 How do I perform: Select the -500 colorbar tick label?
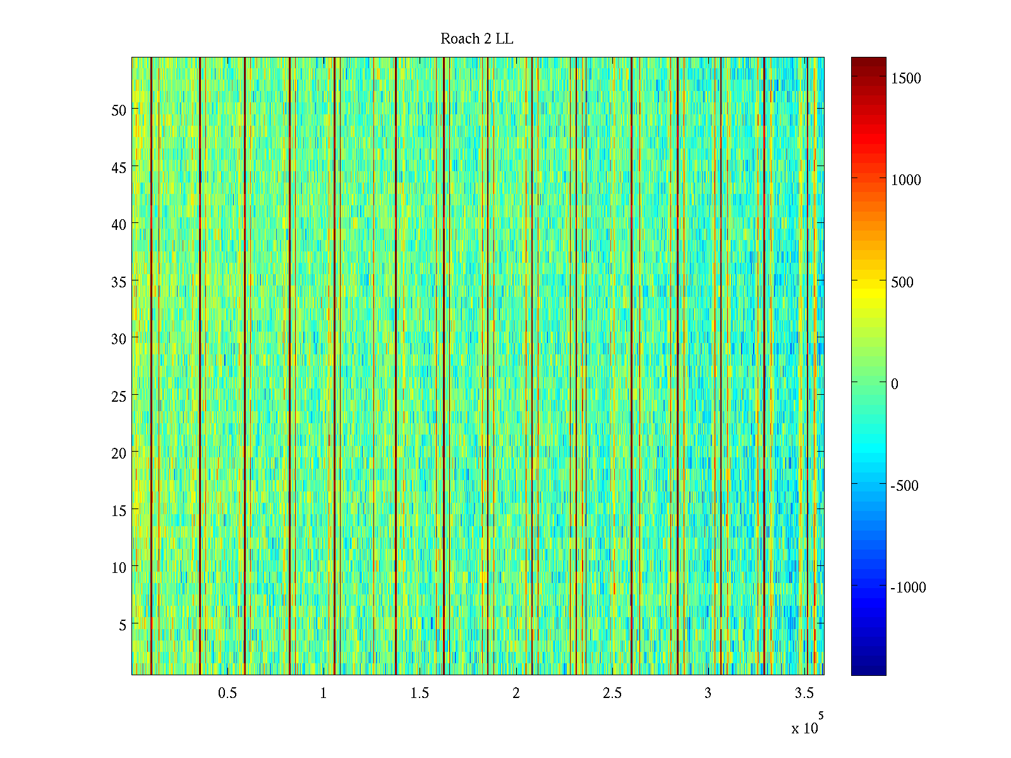point(904,486)
